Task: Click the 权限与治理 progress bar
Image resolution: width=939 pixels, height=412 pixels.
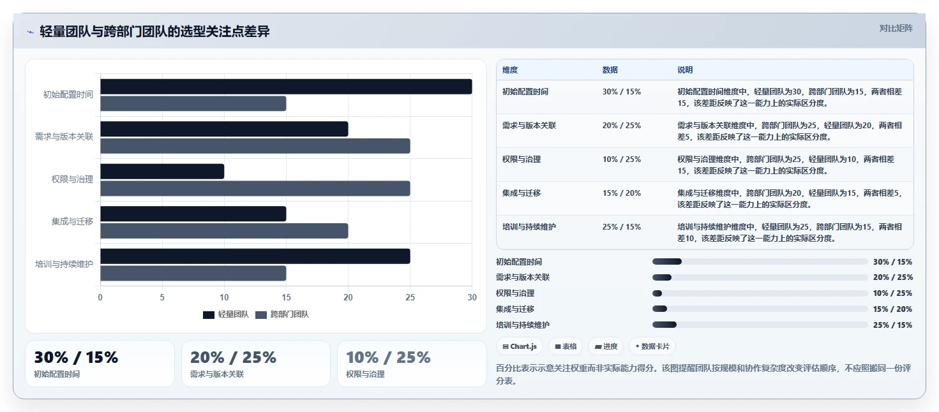Action: (x=760, y=293)
